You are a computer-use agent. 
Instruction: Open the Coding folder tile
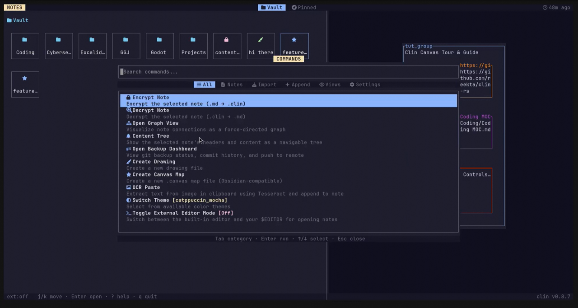click(25, 46)
